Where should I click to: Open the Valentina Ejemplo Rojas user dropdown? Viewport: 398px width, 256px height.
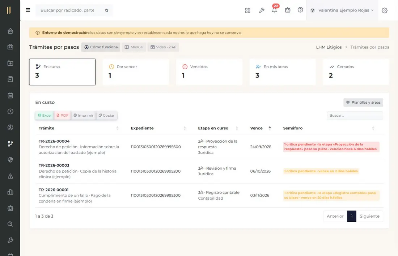pos(342,10)
